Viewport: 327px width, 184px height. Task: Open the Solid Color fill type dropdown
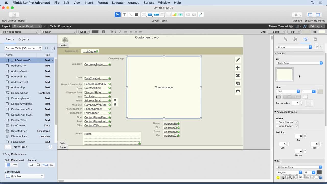[299, 63]
